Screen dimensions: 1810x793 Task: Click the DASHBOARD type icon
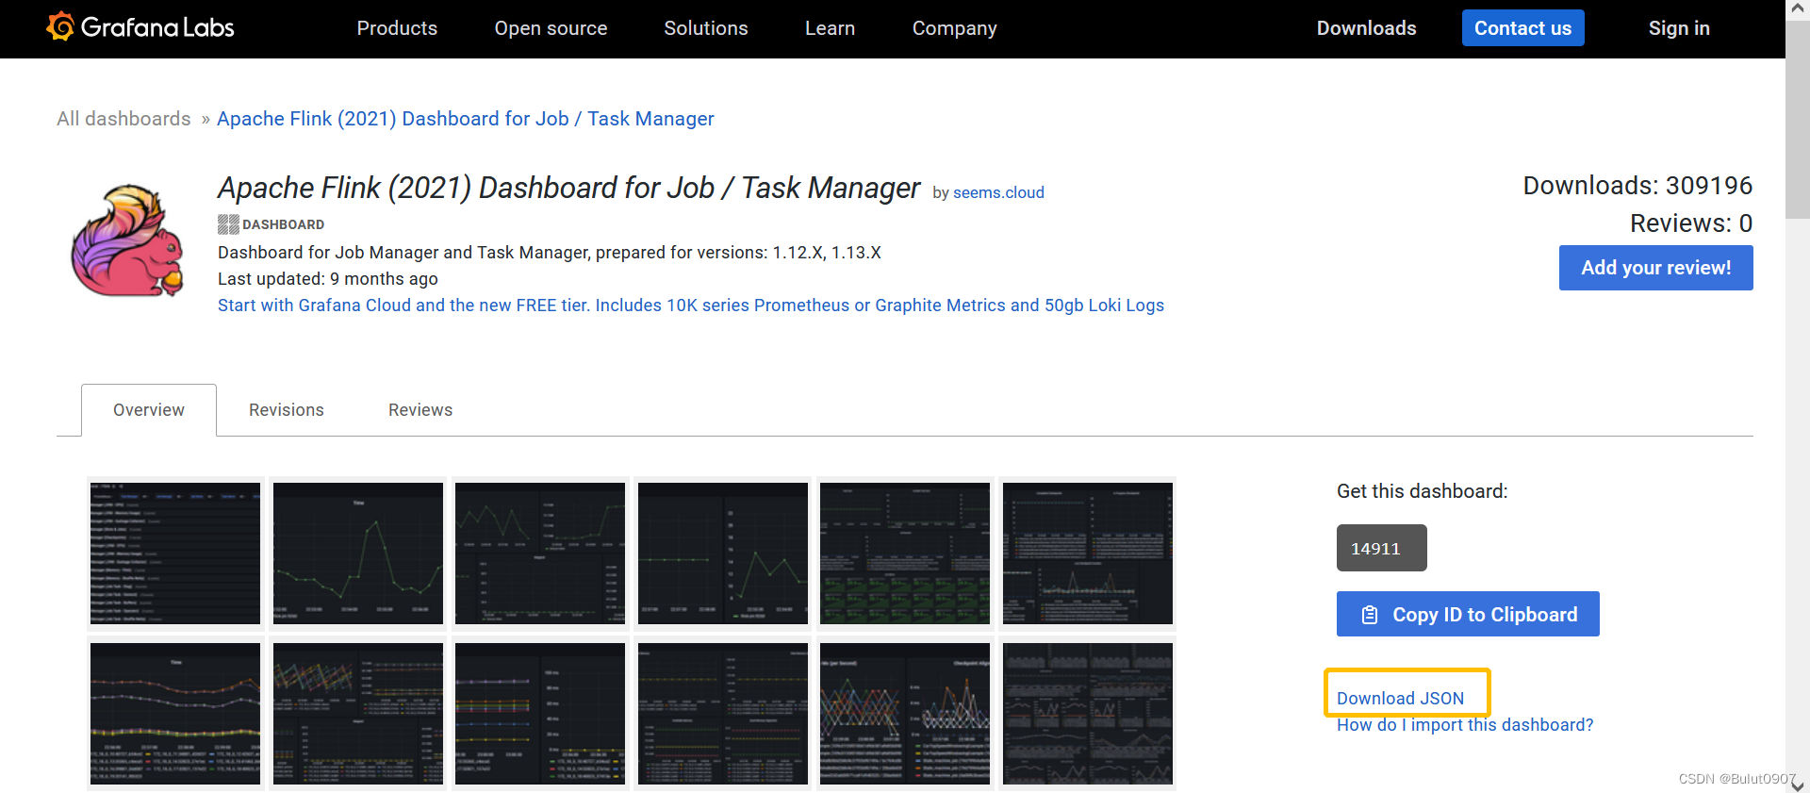[x=228, y=224]
